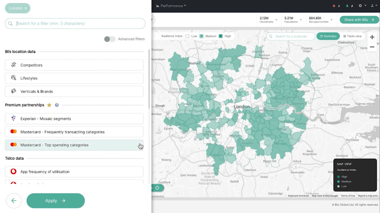
Task: Click the Experian logo icon
Action: click(x=14, y=118)
